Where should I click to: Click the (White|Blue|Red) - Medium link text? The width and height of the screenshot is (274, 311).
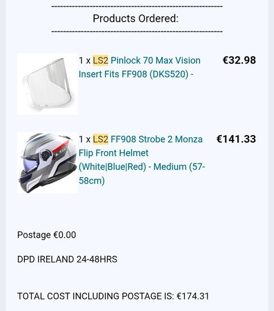click(x=133, y=166)
